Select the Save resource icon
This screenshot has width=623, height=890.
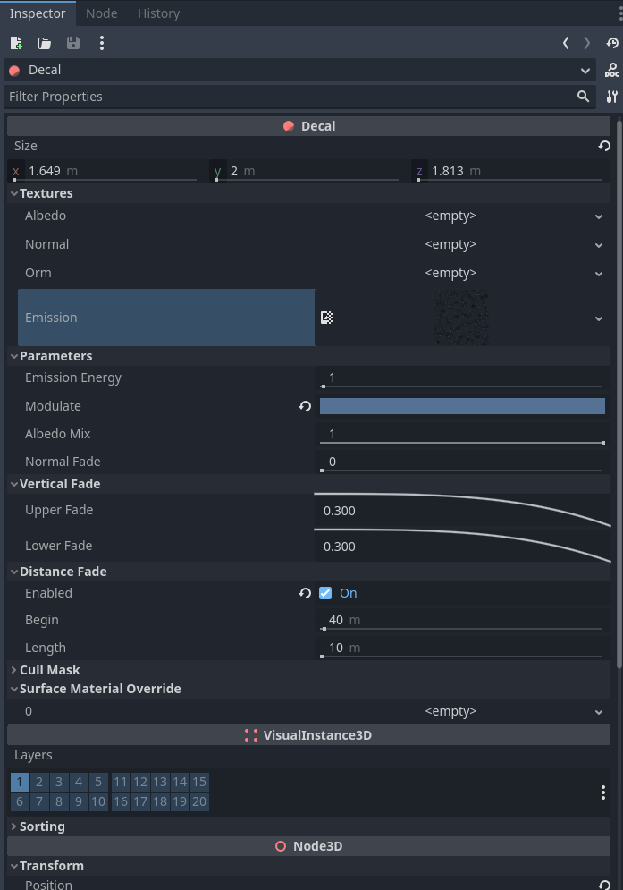(x=72, y=42)
